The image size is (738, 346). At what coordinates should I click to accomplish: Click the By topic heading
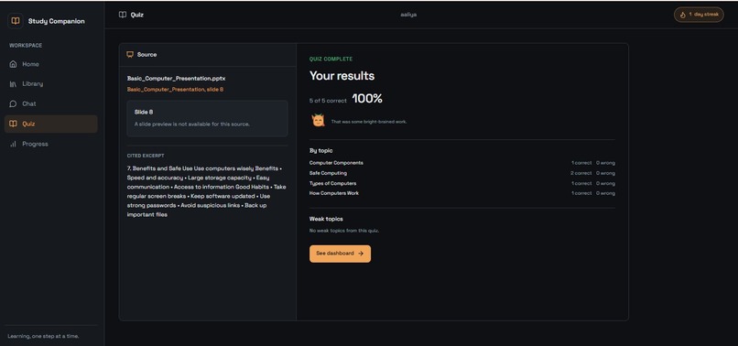pyautogui.click(x=321, y=151)
